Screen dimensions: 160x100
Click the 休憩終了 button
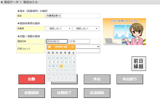point(64,93)
